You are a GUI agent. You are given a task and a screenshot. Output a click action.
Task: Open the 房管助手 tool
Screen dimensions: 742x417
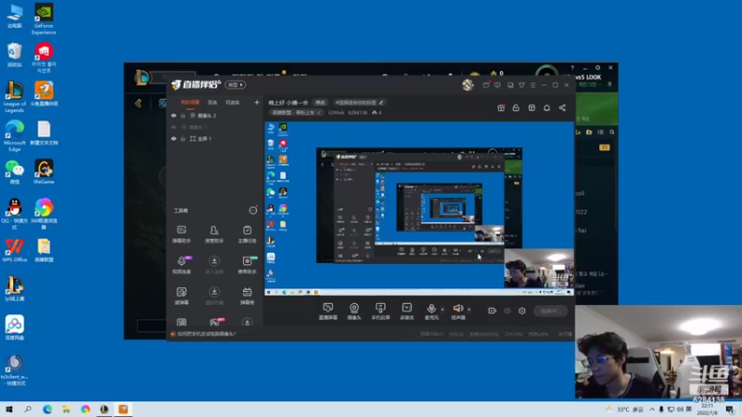[214, 234]
